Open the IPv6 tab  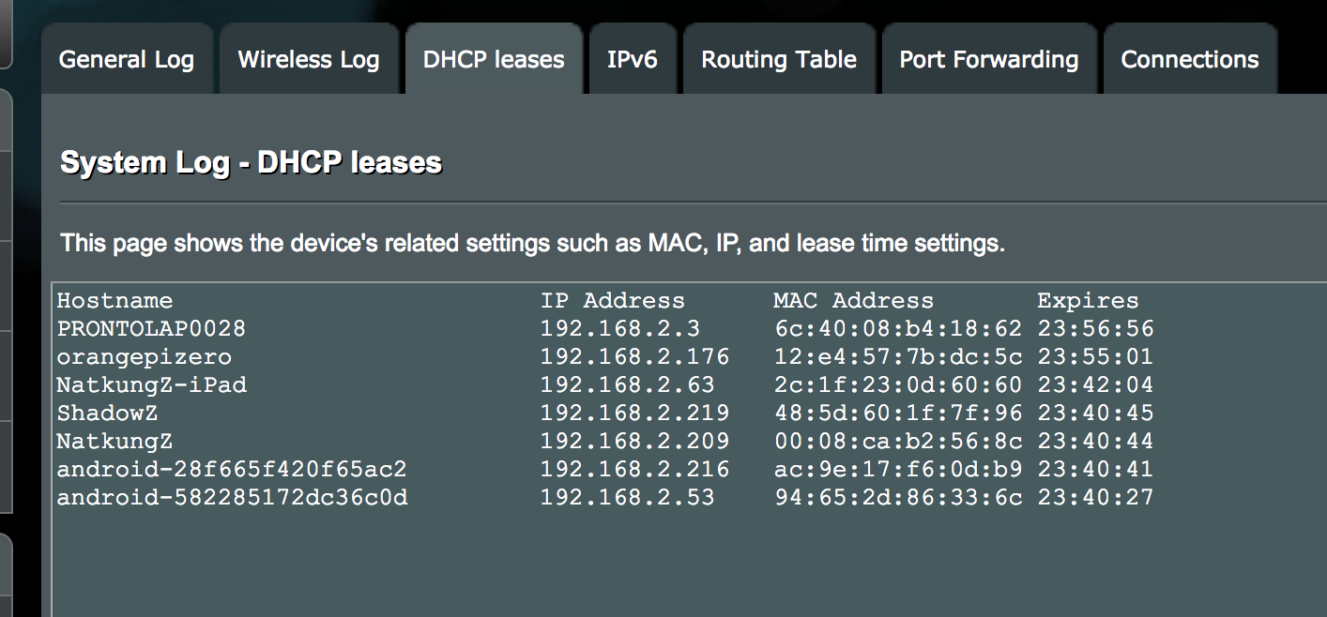point(633,60)
